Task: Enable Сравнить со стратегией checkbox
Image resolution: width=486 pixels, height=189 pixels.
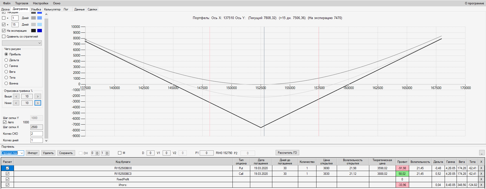Action: (x=4, y=37)
